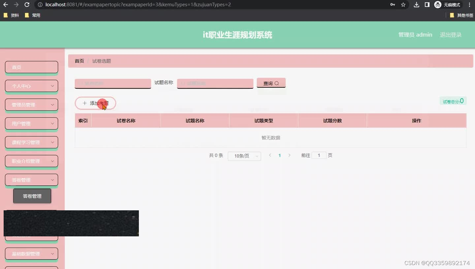Expand the 基础数据管理 sidebar menu

pos(31,254)
